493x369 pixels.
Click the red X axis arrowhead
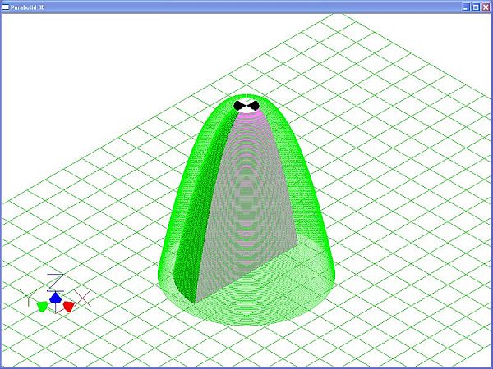pyautogui.click(x=69, y=306)
